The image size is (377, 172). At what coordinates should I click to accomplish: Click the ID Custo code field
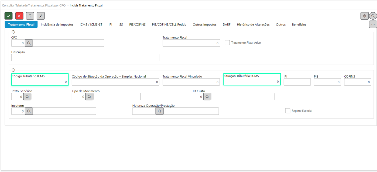[198, 96]
